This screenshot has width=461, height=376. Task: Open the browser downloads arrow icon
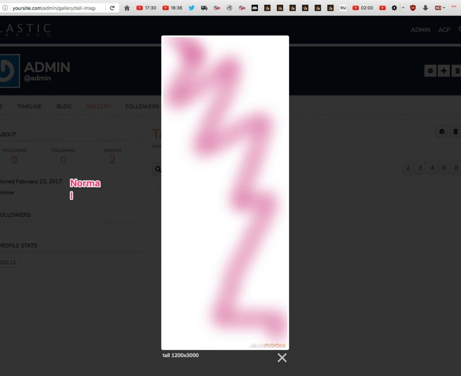pyautogui.click(x=425, y=8)
